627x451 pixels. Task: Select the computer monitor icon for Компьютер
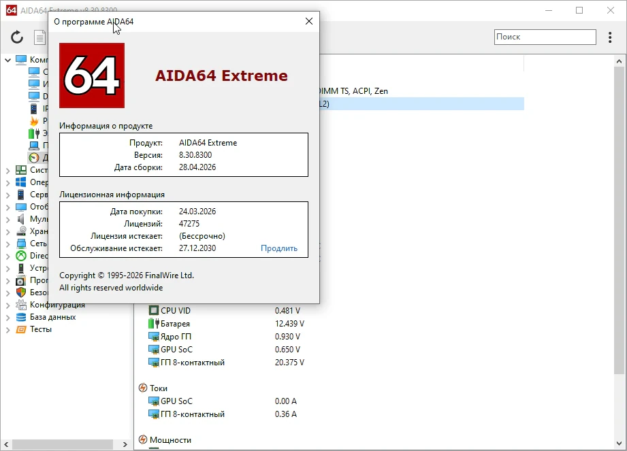click(21, 60)
